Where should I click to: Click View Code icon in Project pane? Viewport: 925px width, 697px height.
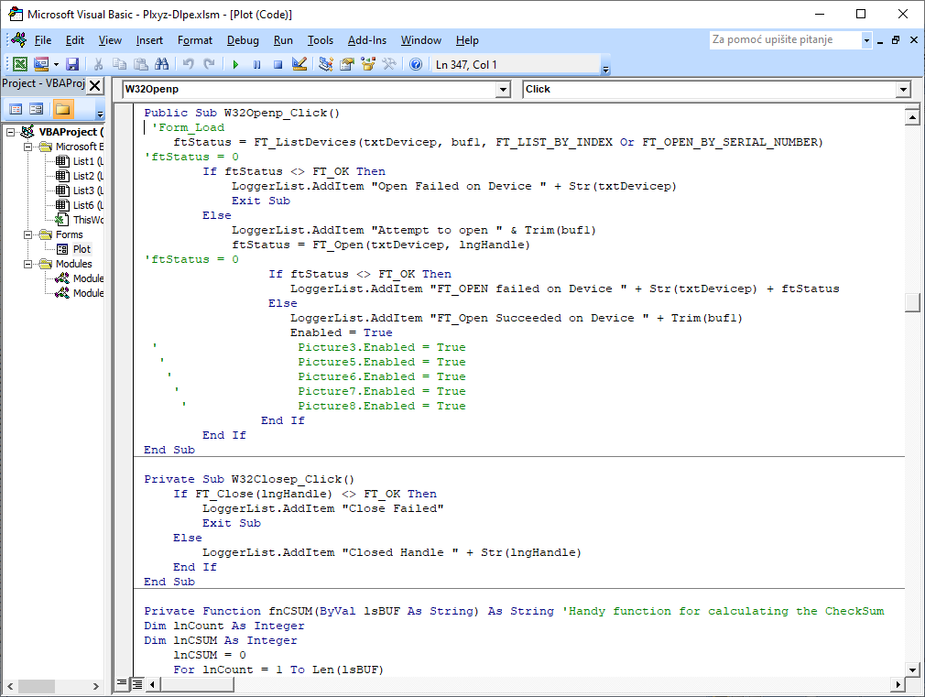[16, 109]
